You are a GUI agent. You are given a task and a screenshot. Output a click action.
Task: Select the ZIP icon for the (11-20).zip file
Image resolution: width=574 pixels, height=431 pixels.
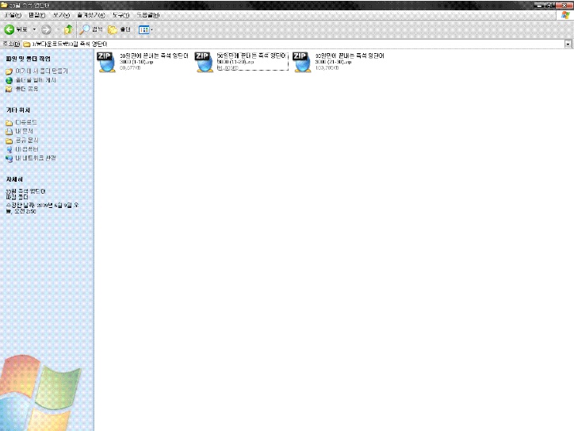click(x=205, y=62)
